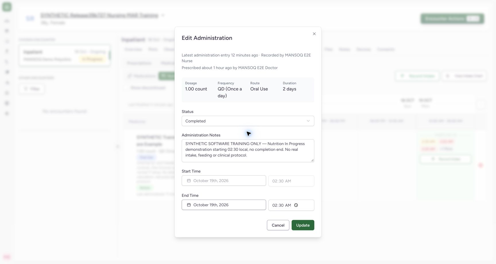
Task: Open the End Time date picker
Action: pos(224,205)
